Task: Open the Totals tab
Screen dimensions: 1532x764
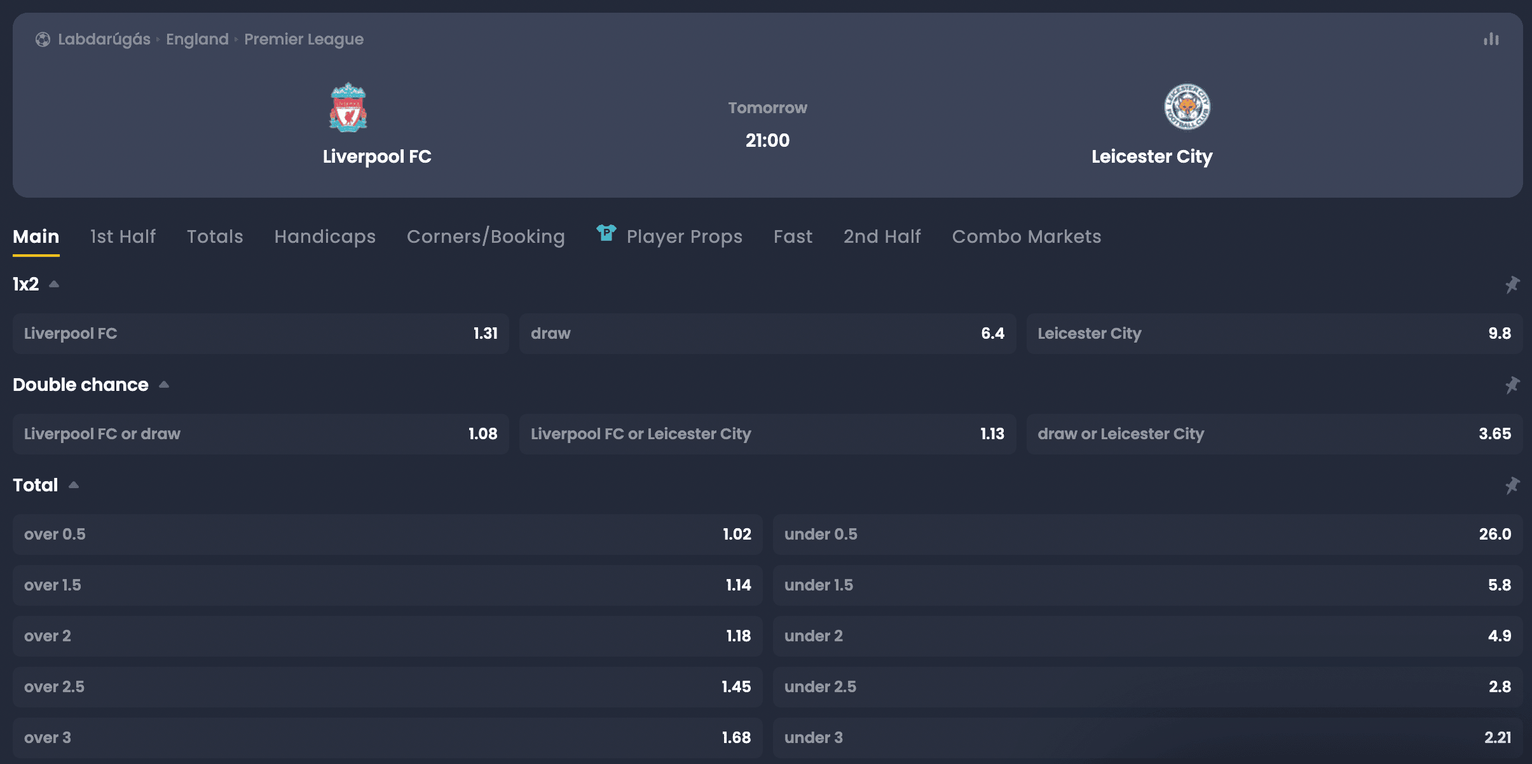Action: pos(215,236)
